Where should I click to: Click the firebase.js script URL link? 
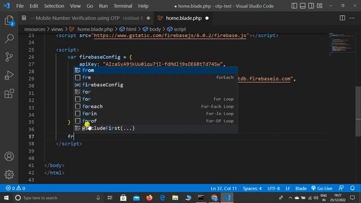(170, 36)
